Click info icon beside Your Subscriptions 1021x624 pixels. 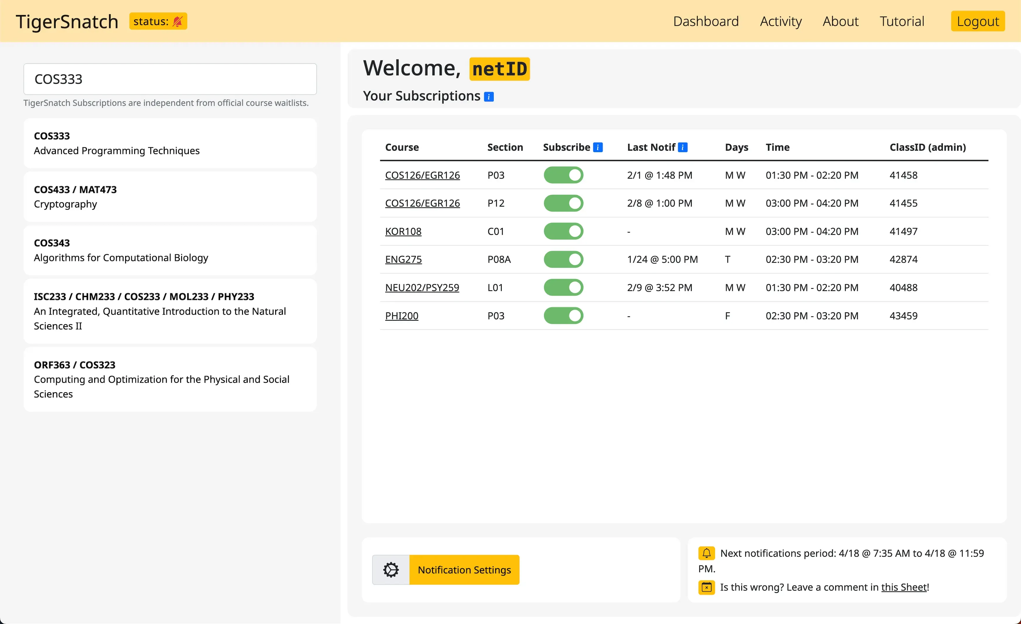(x=489, y=97)
